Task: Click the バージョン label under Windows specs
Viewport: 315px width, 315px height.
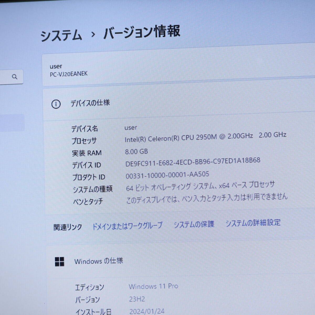Action: [88, 300]
